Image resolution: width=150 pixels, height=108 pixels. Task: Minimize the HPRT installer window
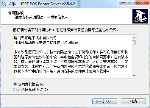123,3
